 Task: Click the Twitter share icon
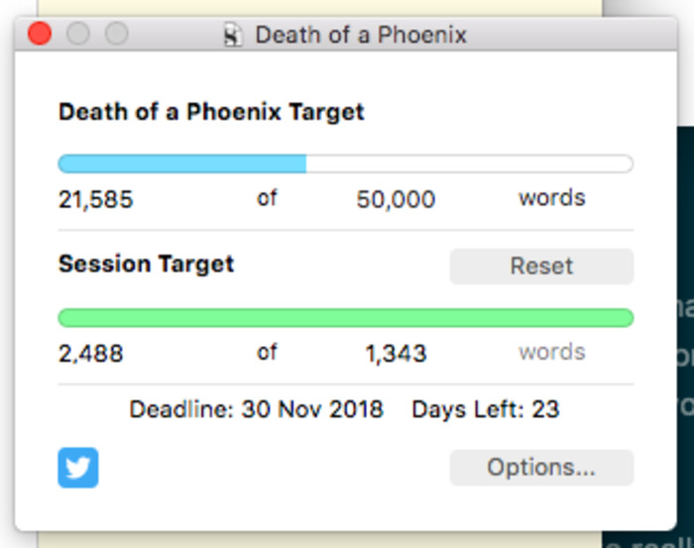tap(78, 468)
